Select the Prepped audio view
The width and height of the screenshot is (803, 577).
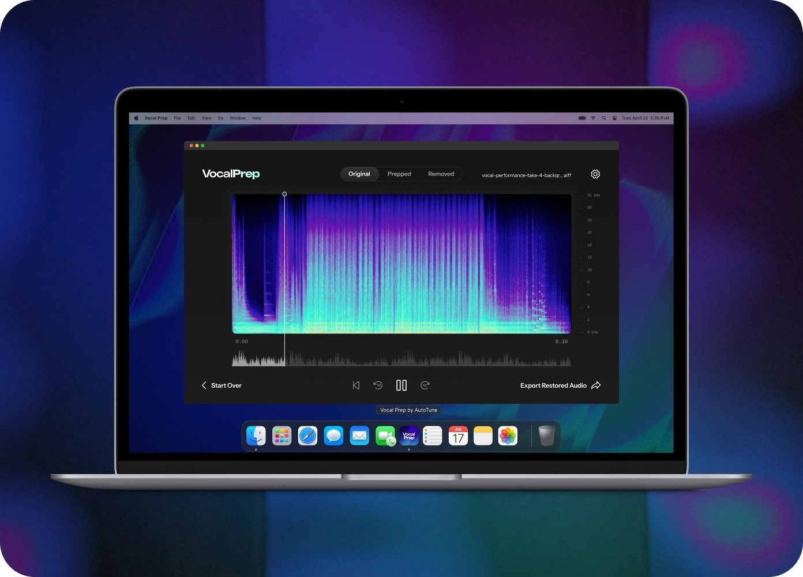399,174
